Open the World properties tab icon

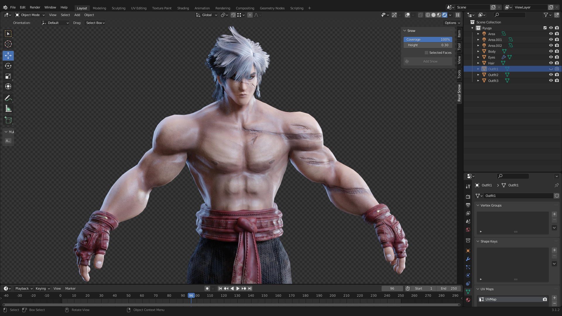468,230
